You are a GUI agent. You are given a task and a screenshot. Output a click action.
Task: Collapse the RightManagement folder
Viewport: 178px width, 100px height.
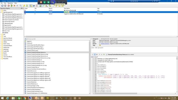[1, 12]
